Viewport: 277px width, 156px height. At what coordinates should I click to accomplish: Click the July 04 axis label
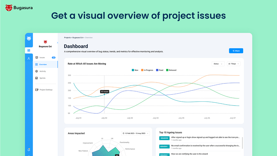156,118
